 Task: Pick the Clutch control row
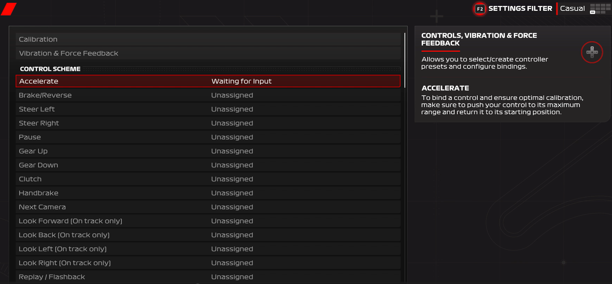(208, 179)
